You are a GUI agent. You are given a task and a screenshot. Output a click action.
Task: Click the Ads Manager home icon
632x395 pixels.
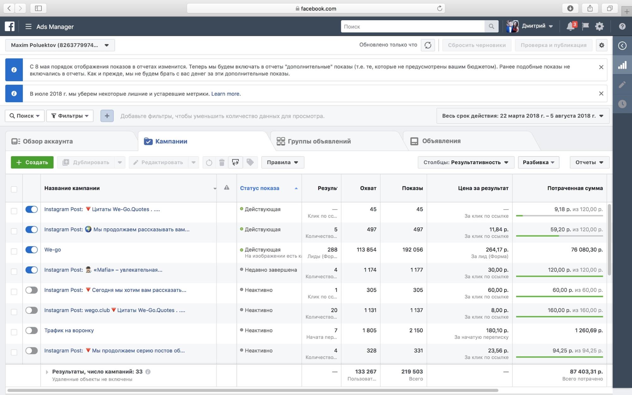click(x=9, y=26)
